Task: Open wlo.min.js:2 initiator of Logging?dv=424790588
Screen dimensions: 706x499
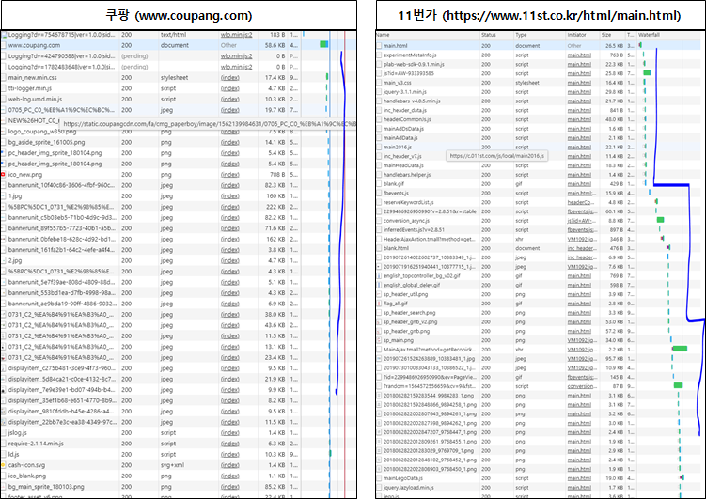Action: click(x=236, y=56)
